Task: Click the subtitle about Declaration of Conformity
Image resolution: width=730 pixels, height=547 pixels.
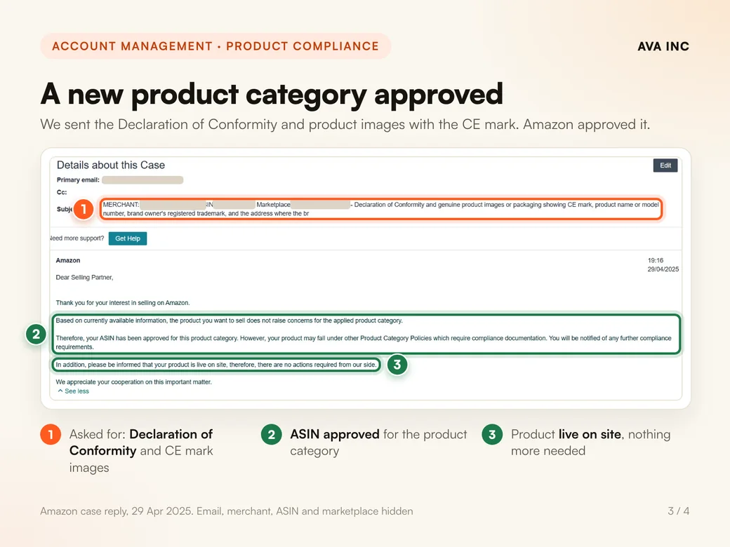Action: (345, 125)
